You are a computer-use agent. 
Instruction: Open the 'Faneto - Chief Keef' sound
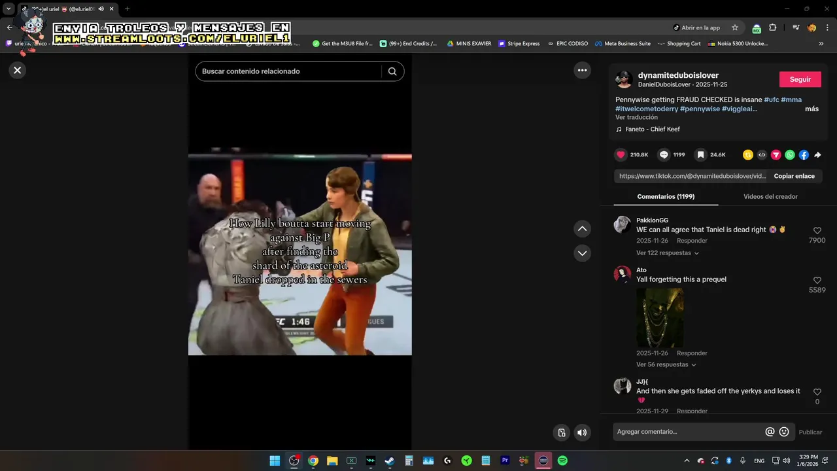(652, 130)
